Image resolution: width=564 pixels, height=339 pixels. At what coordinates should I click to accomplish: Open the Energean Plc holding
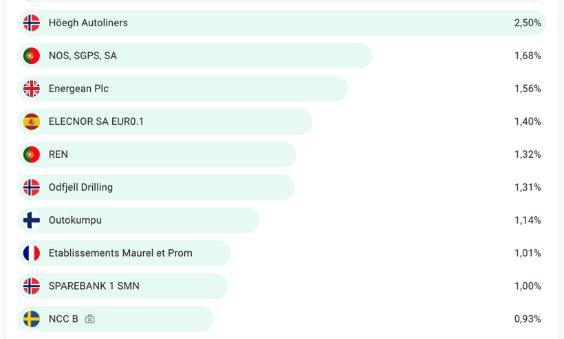pyautogui.click(x=78, y=89)
